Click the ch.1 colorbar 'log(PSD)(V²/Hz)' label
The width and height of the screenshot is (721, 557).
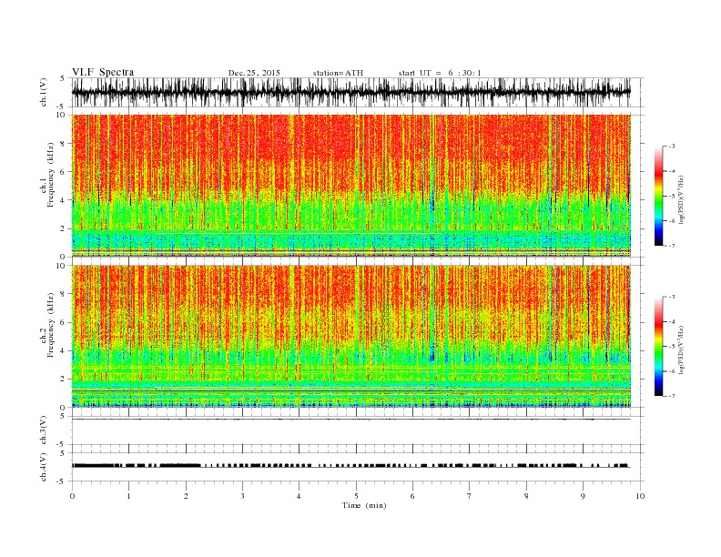[681, 199]
